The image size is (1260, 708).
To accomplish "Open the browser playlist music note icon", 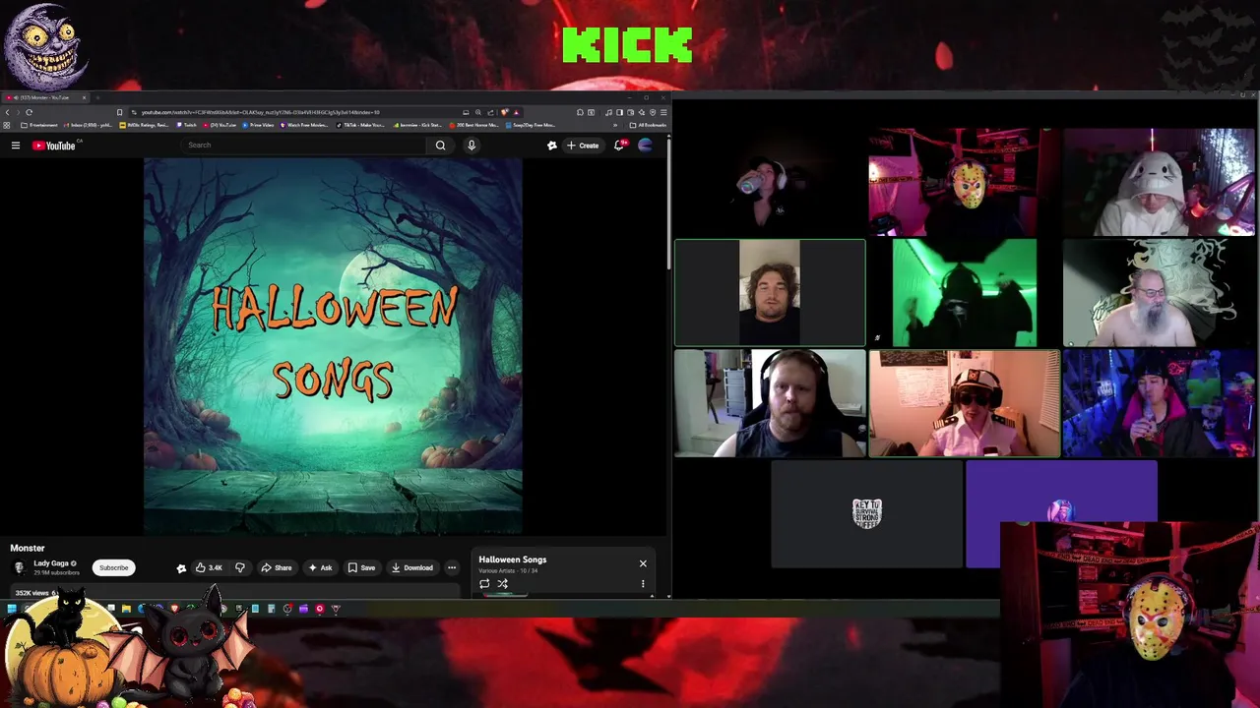I will pos(608,112).
